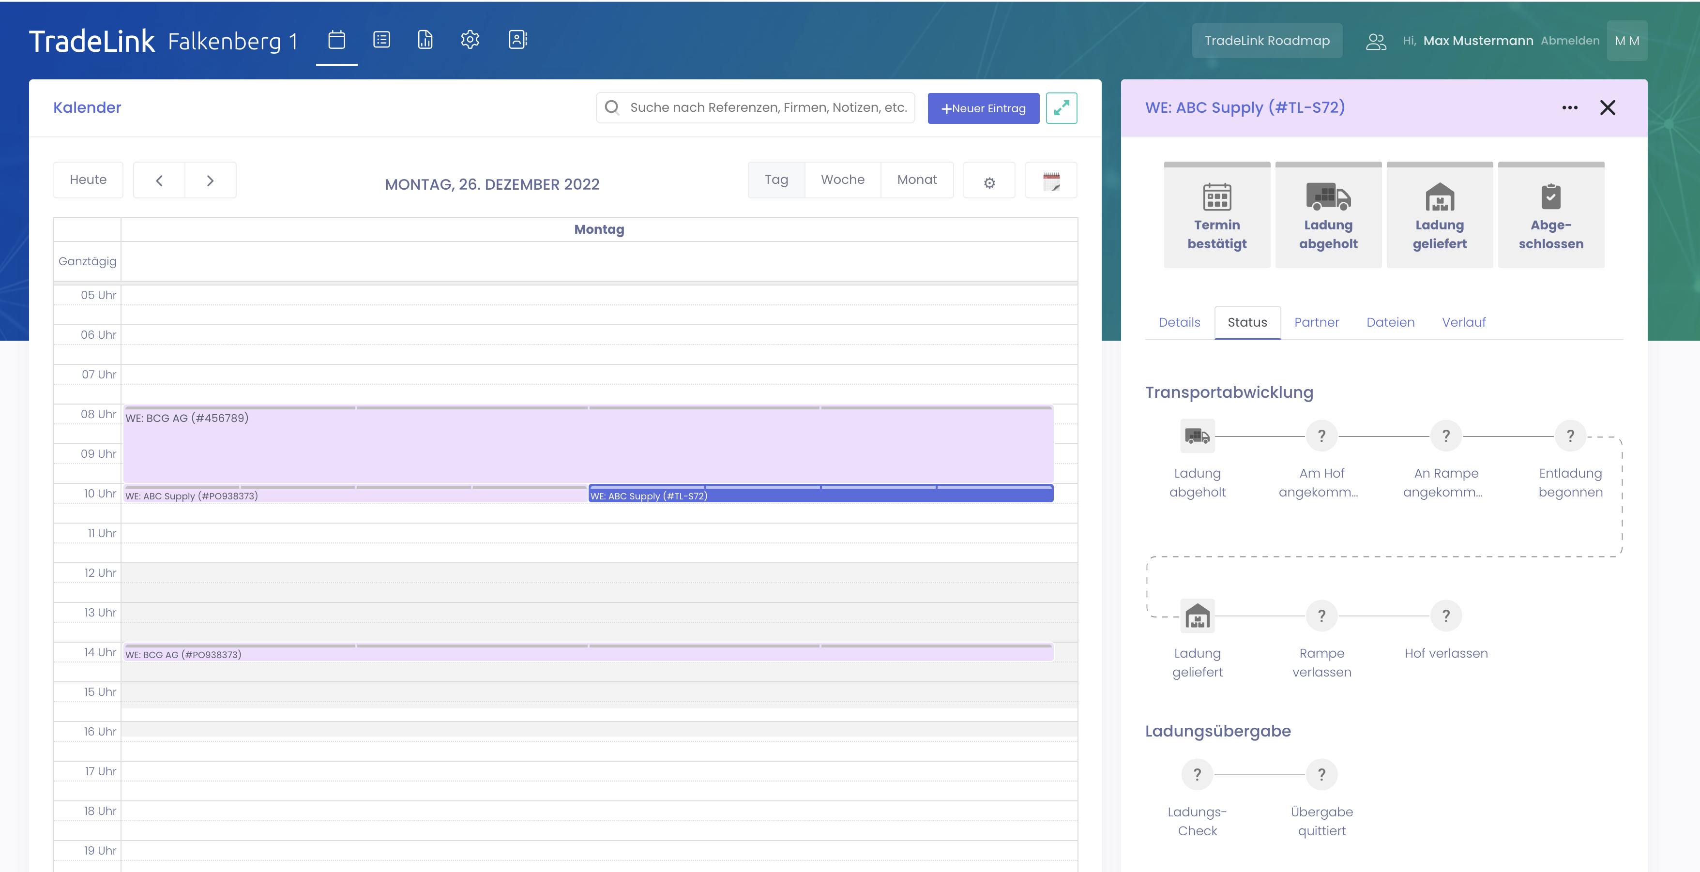
Task: Open the calendar display settings gear
Action: (988, 183)
